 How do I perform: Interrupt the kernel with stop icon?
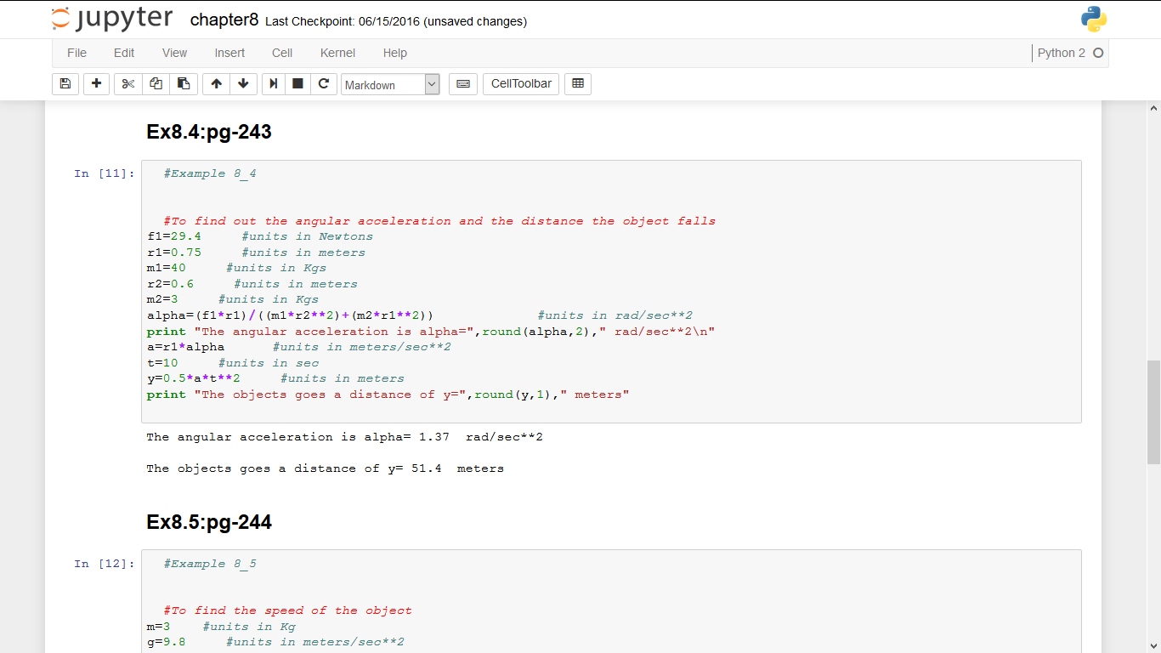point(297,84)
